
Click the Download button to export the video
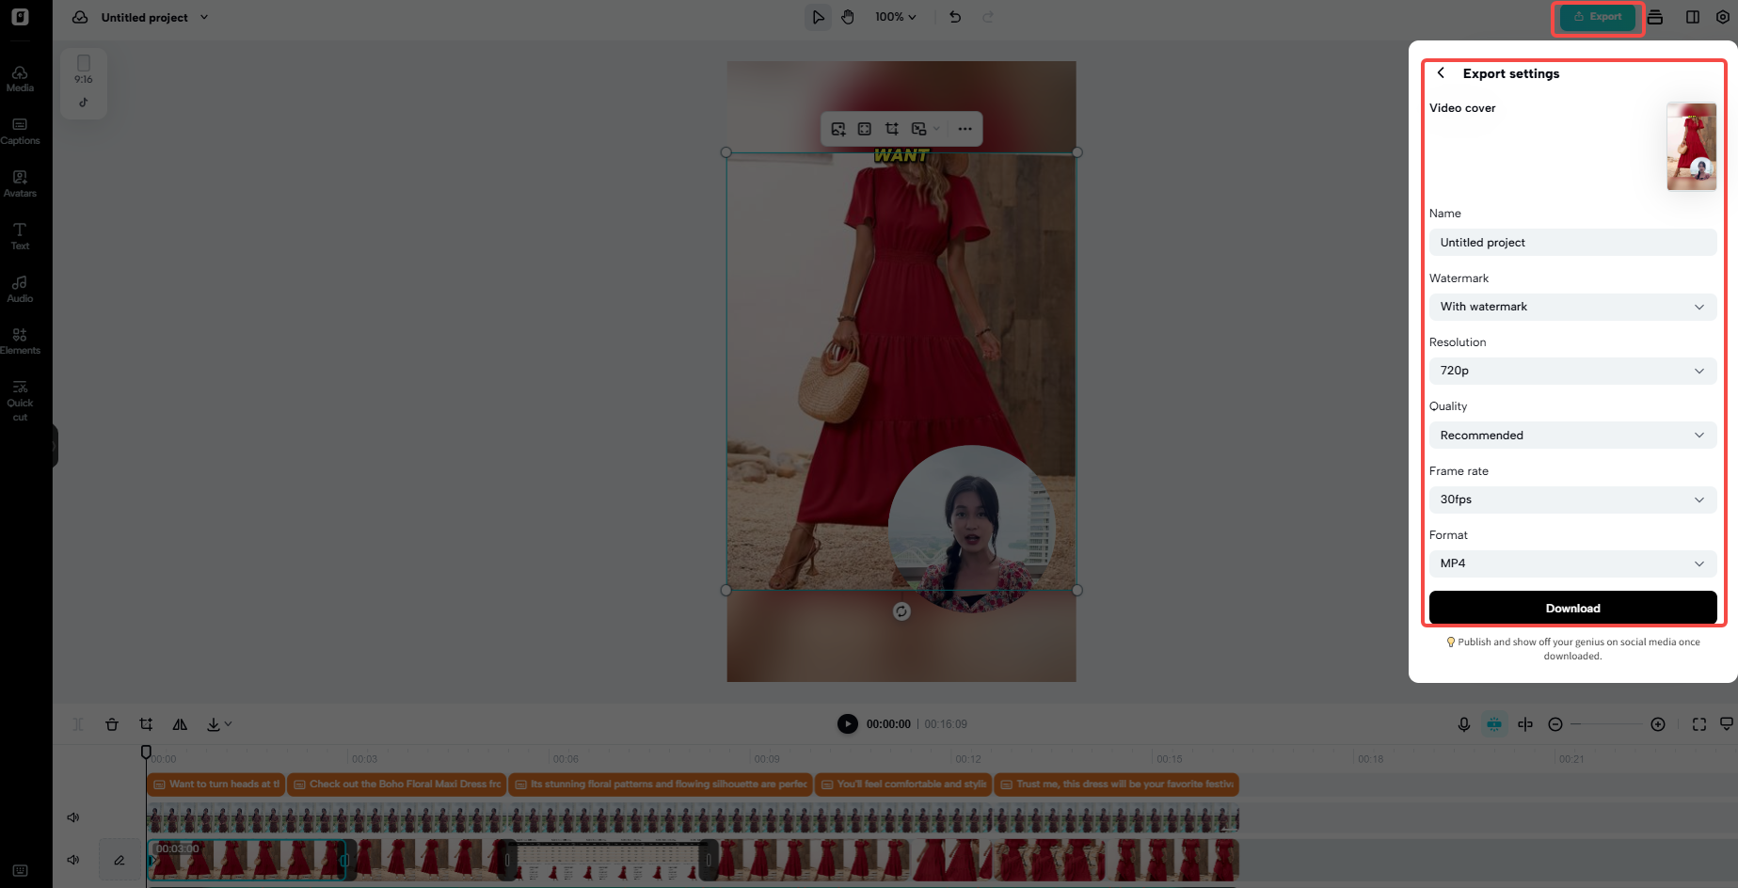coord(1571,608)
